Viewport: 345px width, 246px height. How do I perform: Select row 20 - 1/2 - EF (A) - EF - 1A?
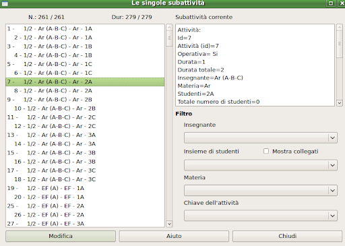coord(85,197)
